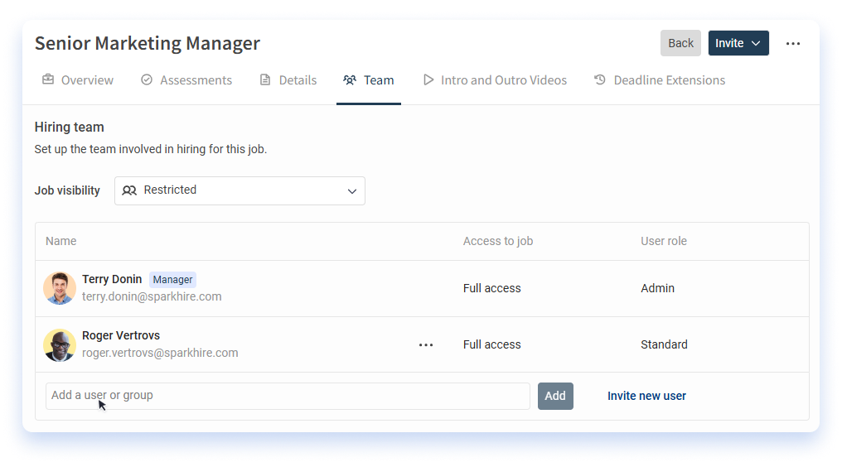Switch to the Overview tab

(x=78, y=80)
